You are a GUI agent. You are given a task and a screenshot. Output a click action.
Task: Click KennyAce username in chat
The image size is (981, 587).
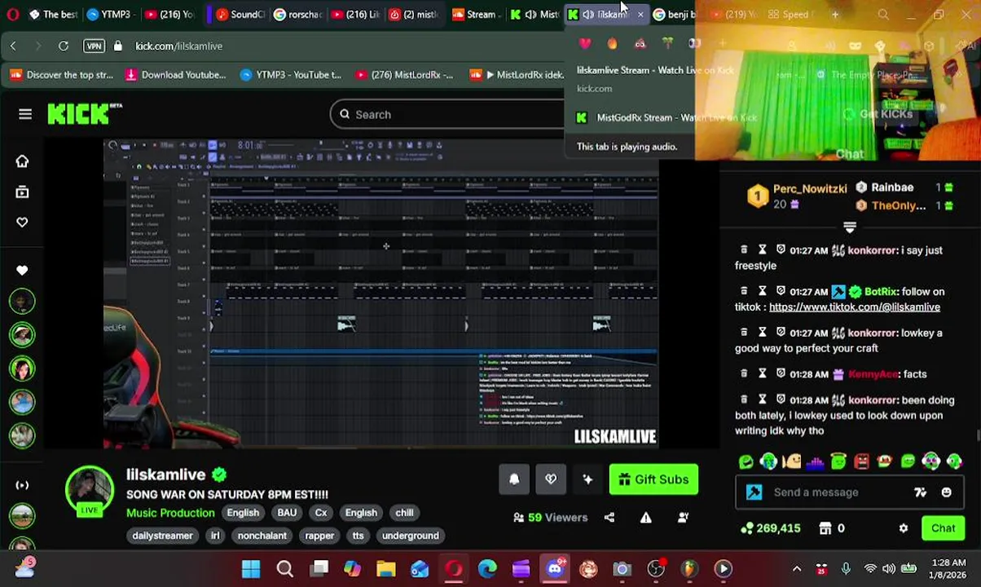coord(874,374)
